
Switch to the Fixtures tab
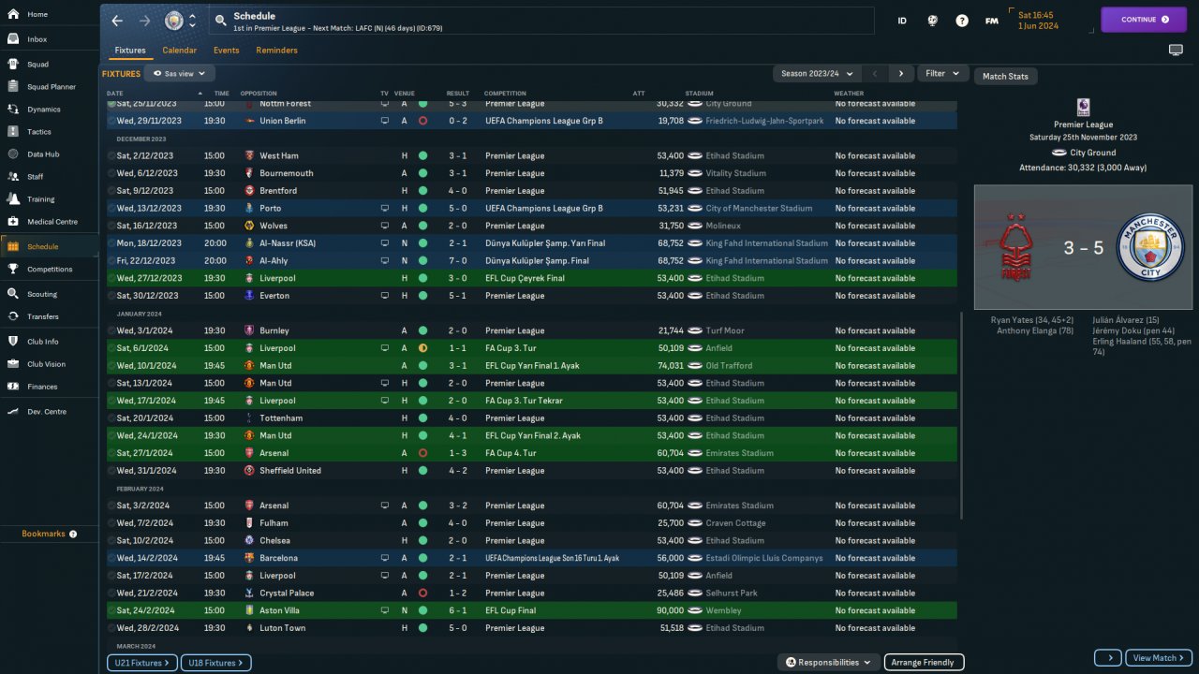coord(130,51)
